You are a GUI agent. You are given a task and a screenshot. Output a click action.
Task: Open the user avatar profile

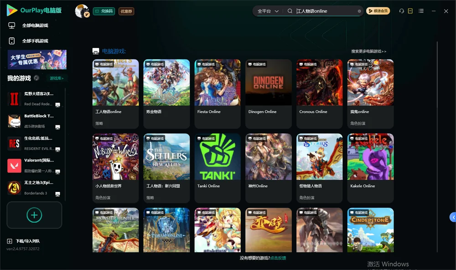tap(82, 11)
